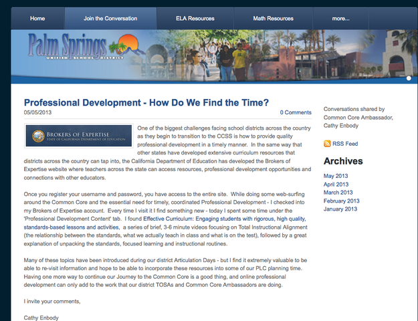This screenshot has height=321, width=418.
Task: Click the campus students header banner photo
Action: point(214,56)
